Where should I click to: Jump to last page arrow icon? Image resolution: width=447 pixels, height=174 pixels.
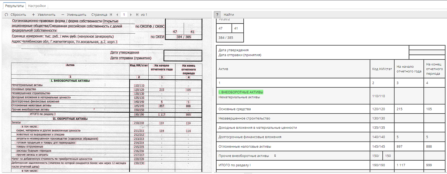pyautogui.click(x=137, y=15)
